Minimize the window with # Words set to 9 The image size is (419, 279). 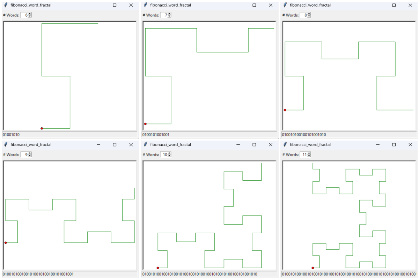98,145
